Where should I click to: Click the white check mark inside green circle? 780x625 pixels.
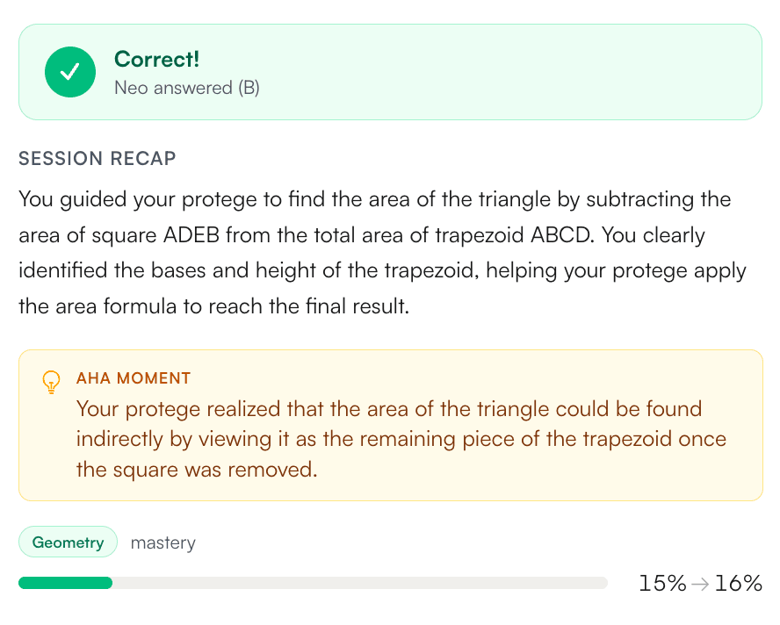coord(70,72)
